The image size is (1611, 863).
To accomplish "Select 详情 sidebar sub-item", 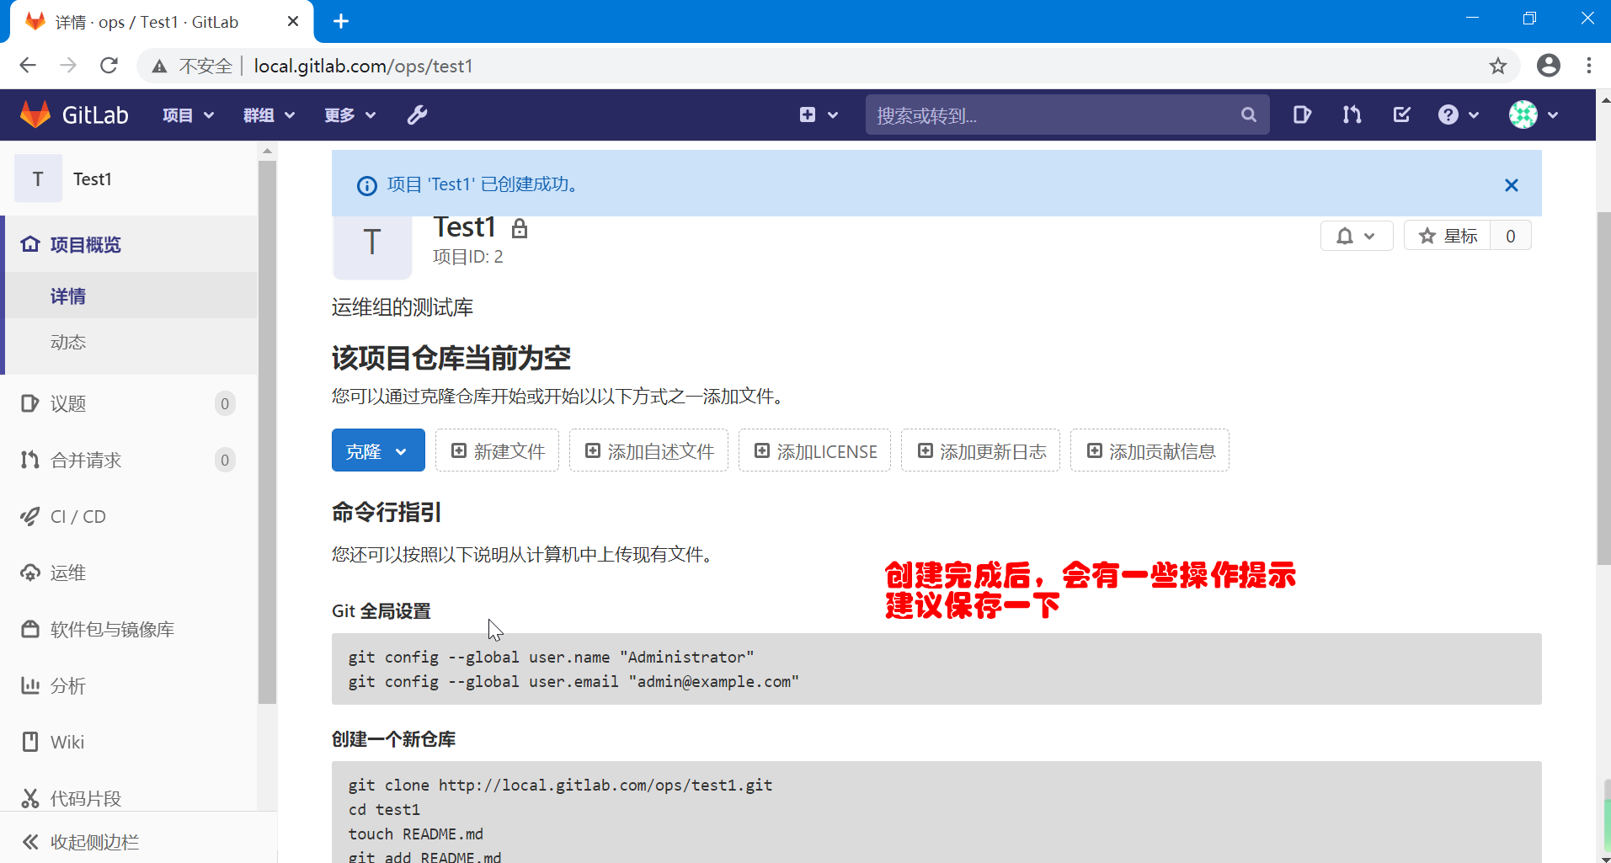I will (x=131, y=296).
